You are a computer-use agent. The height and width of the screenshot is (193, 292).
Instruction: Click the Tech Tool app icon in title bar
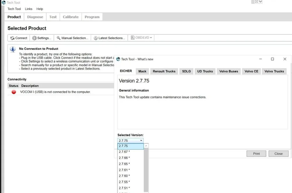click(x=4, y=2)
